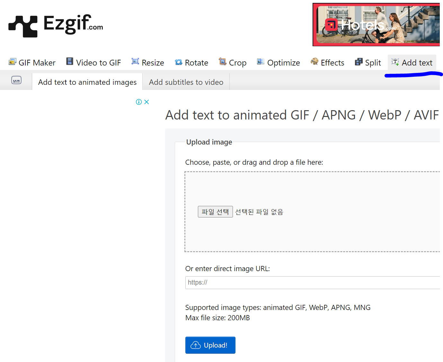
Task: Click the GIF Maker icon
Action: [13, 62]
